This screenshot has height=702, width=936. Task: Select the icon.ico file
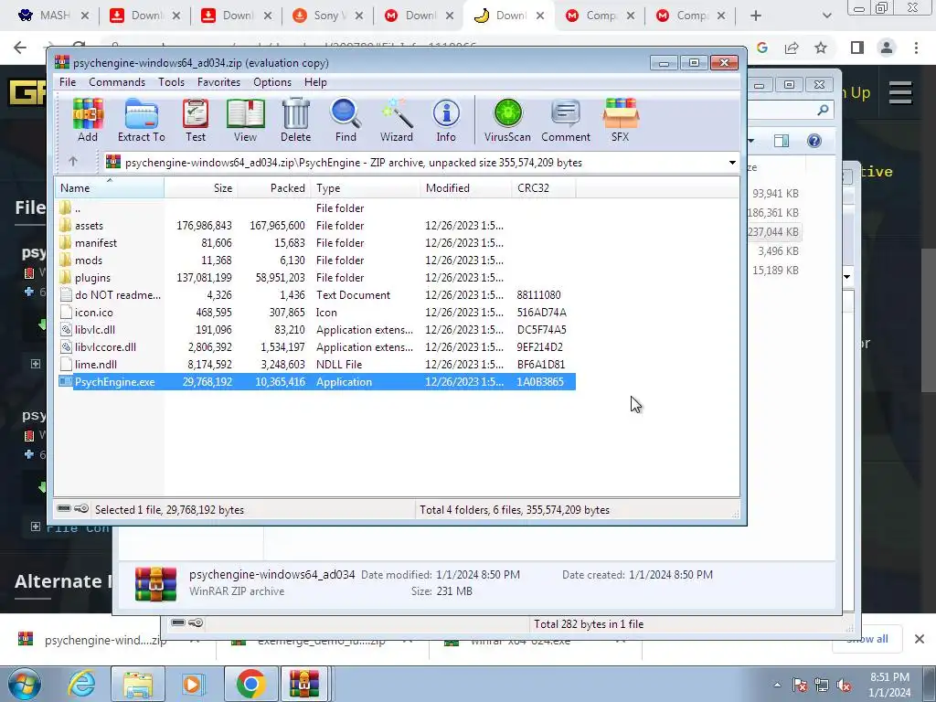tap(316, 313)
